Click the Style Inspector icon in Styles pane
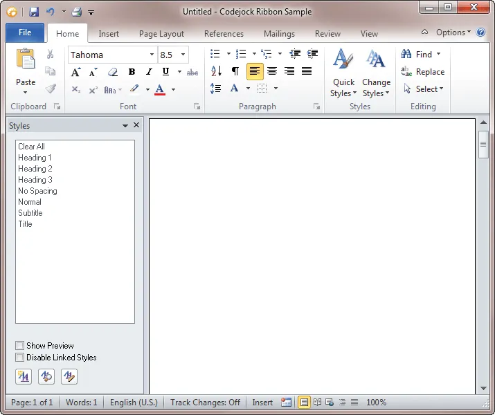Viewport: 495px width, 415px height. click(46, 376)
